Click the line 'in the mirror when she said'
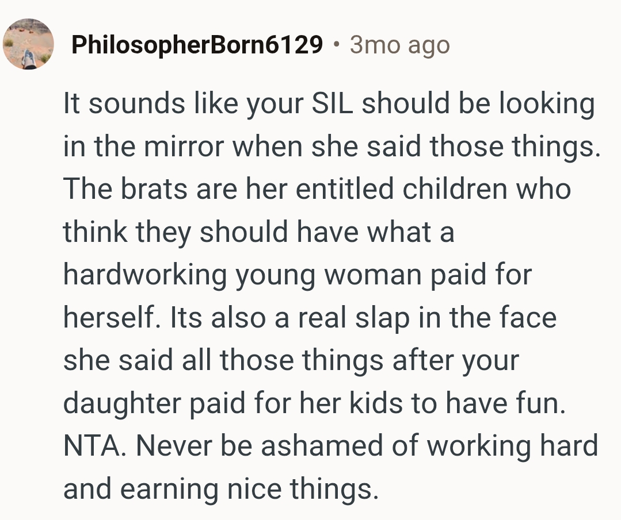Viewport: 621px width, 520px height. coord(331,147)
